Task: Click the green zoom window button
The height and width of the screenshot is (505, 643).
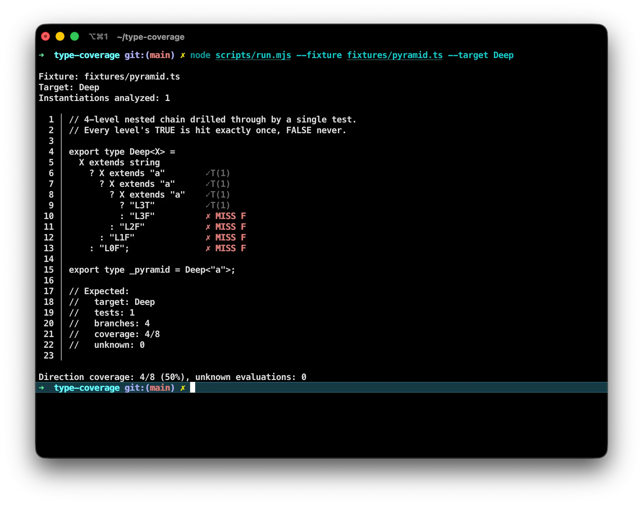Action: point(75,37)
